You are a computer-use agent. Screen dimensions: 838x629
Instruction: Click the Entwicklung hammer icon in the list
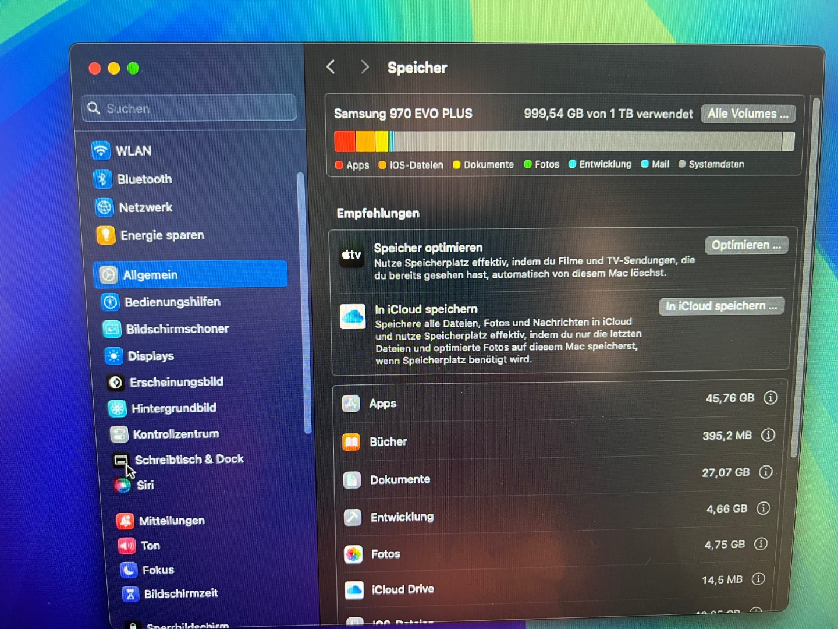tap(353, 517)
